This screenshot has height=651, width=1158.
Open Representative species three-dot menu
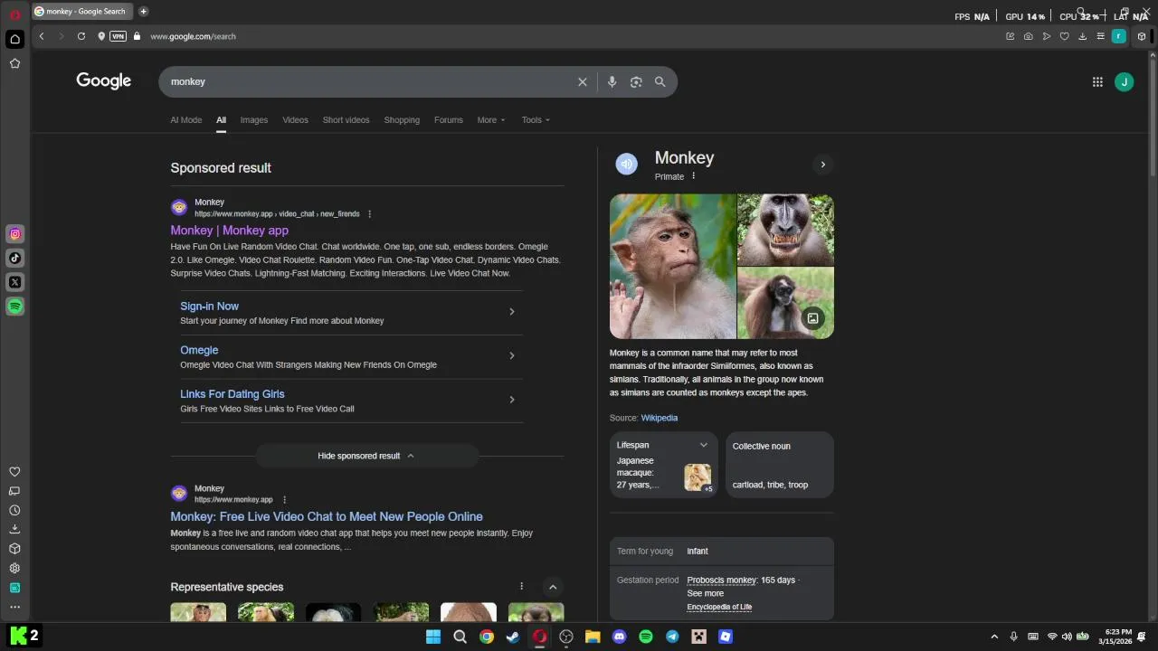(x=521, y=587)
